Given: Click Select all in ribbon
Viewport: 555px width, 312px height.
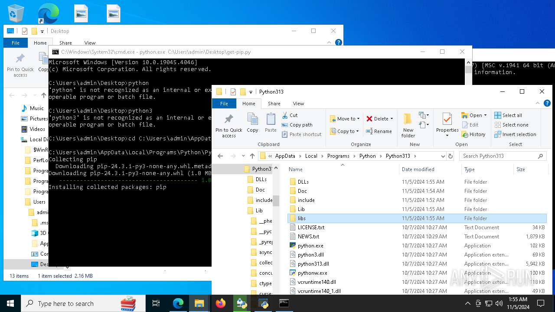Looking at the screenshot, I should (508, 115).
